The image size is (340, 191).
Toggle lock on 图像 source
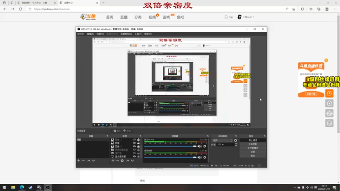139,143
